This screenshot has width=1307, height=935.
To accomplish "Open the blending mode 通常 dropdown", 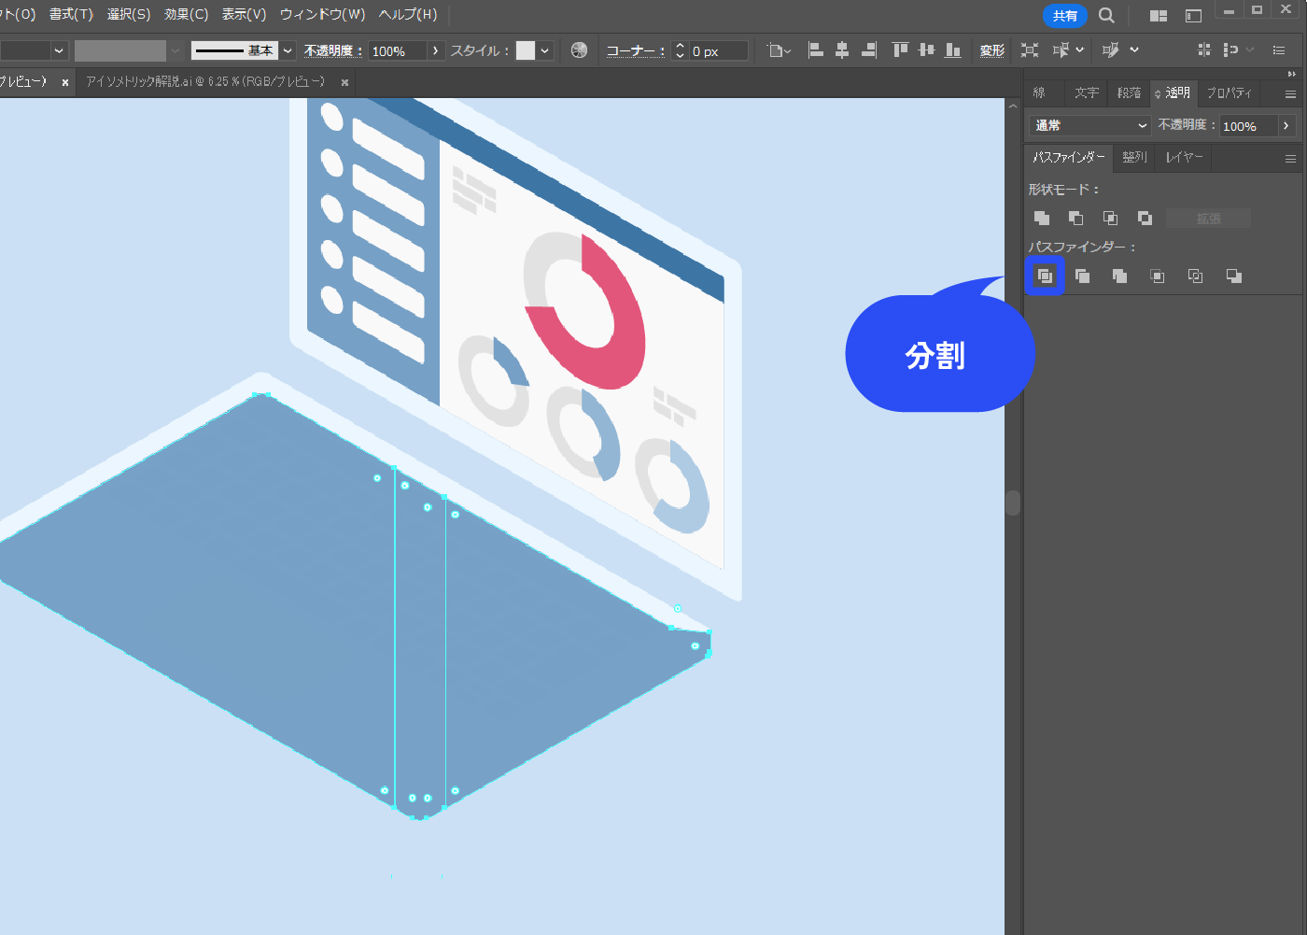I will (x=1090, y=125).
